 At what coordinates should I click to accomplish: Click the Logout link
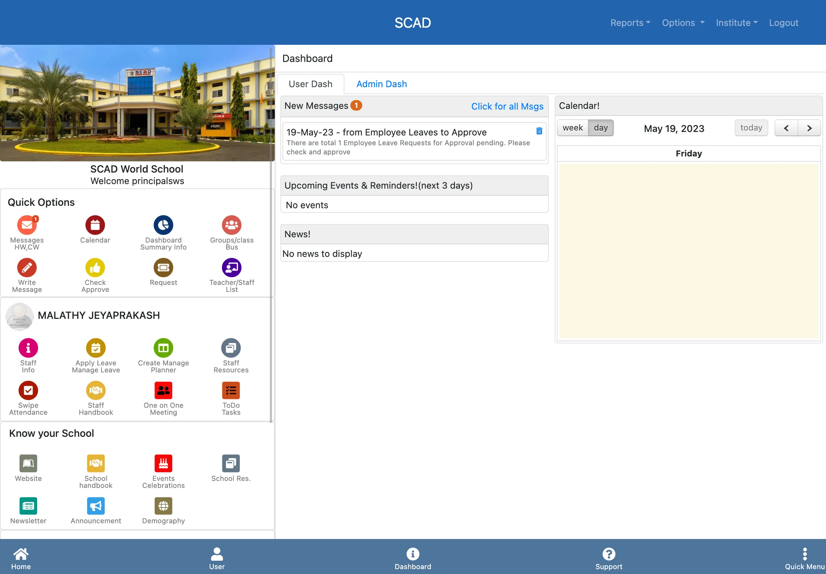pyautogui.click(x=784, y=23)
